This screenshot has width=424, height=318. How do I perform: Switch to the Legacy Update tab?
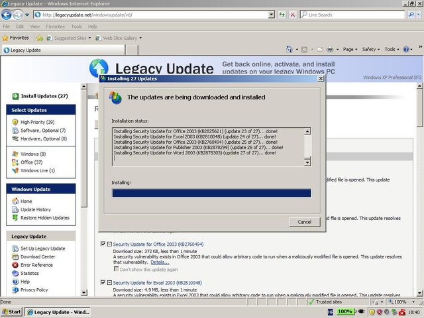(26, 50)
